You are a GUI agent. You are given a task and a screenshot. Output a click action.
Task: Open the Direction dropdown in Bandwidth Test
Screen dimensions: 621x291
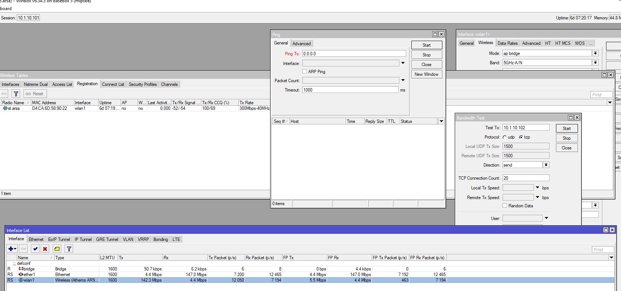click(x=546, y=165)
